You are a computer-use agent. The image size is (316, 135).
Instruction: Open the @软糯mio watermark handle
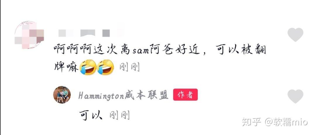(286, 122)
